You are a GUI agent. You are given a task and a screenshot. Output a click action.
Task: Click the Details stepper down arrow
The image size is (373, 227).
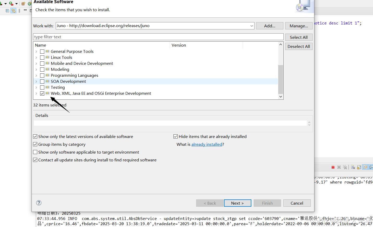(309, 125)
